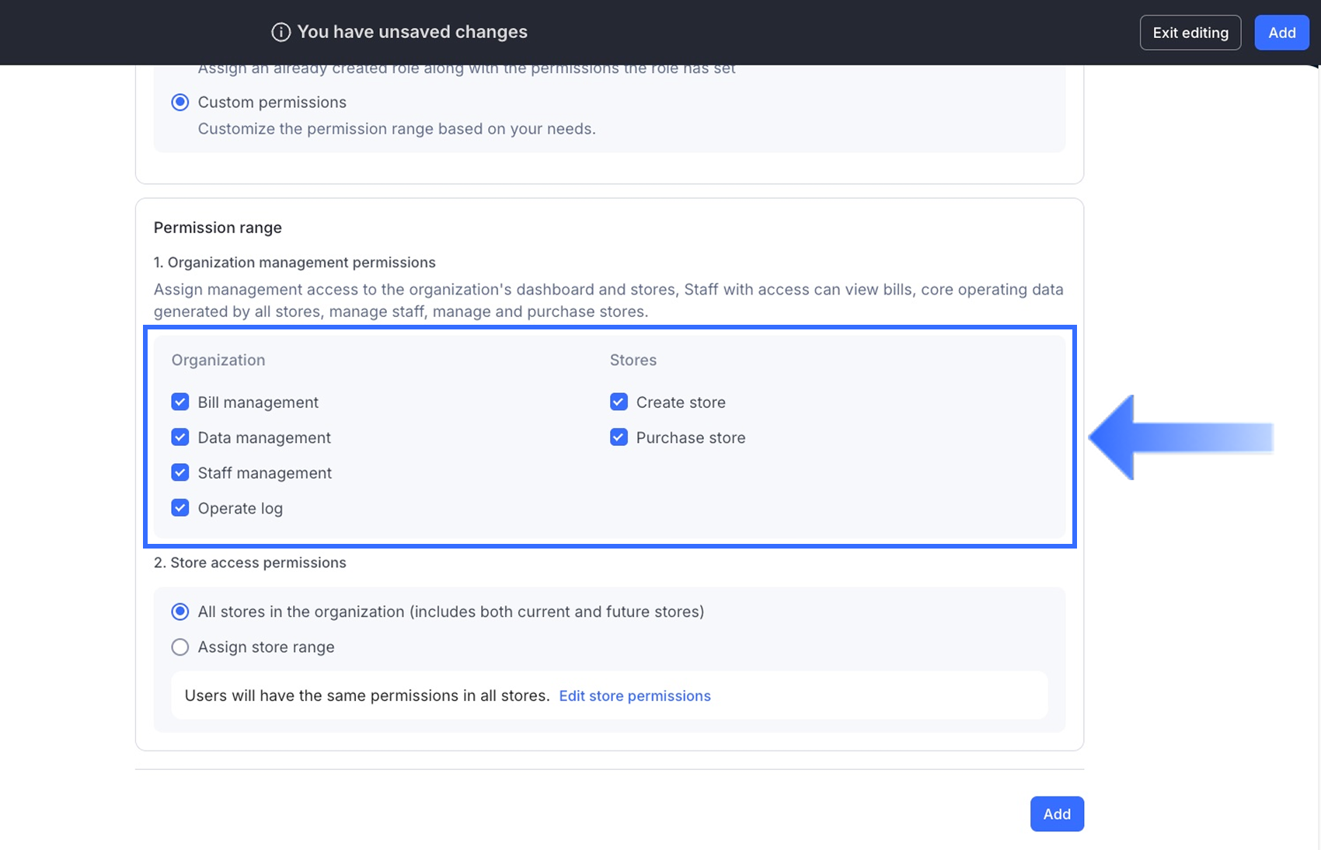Viewport: 1321px width, 850px height.
Task: Uncheck Data management checkbox
Action: point(180,437)
